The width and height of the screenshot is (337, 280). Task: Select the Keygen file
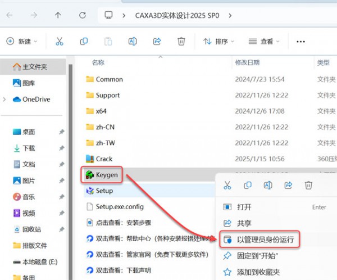tap(102, 175)
